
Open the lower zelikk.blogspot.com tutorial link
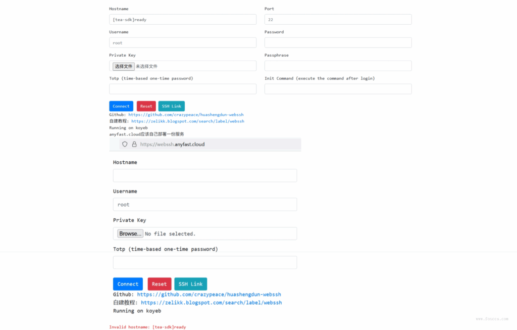[x=212, y=303]
